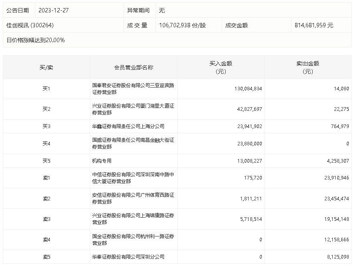Click the 会员营业部名称 column header
The image size is (354, 267).
coord(134,67)
